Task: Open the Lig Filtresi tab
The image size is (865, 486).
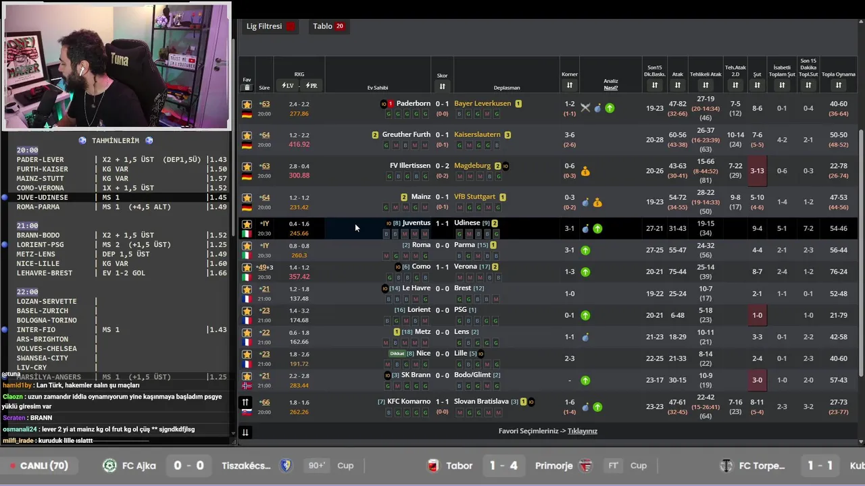Action: [x=270, y=26]
